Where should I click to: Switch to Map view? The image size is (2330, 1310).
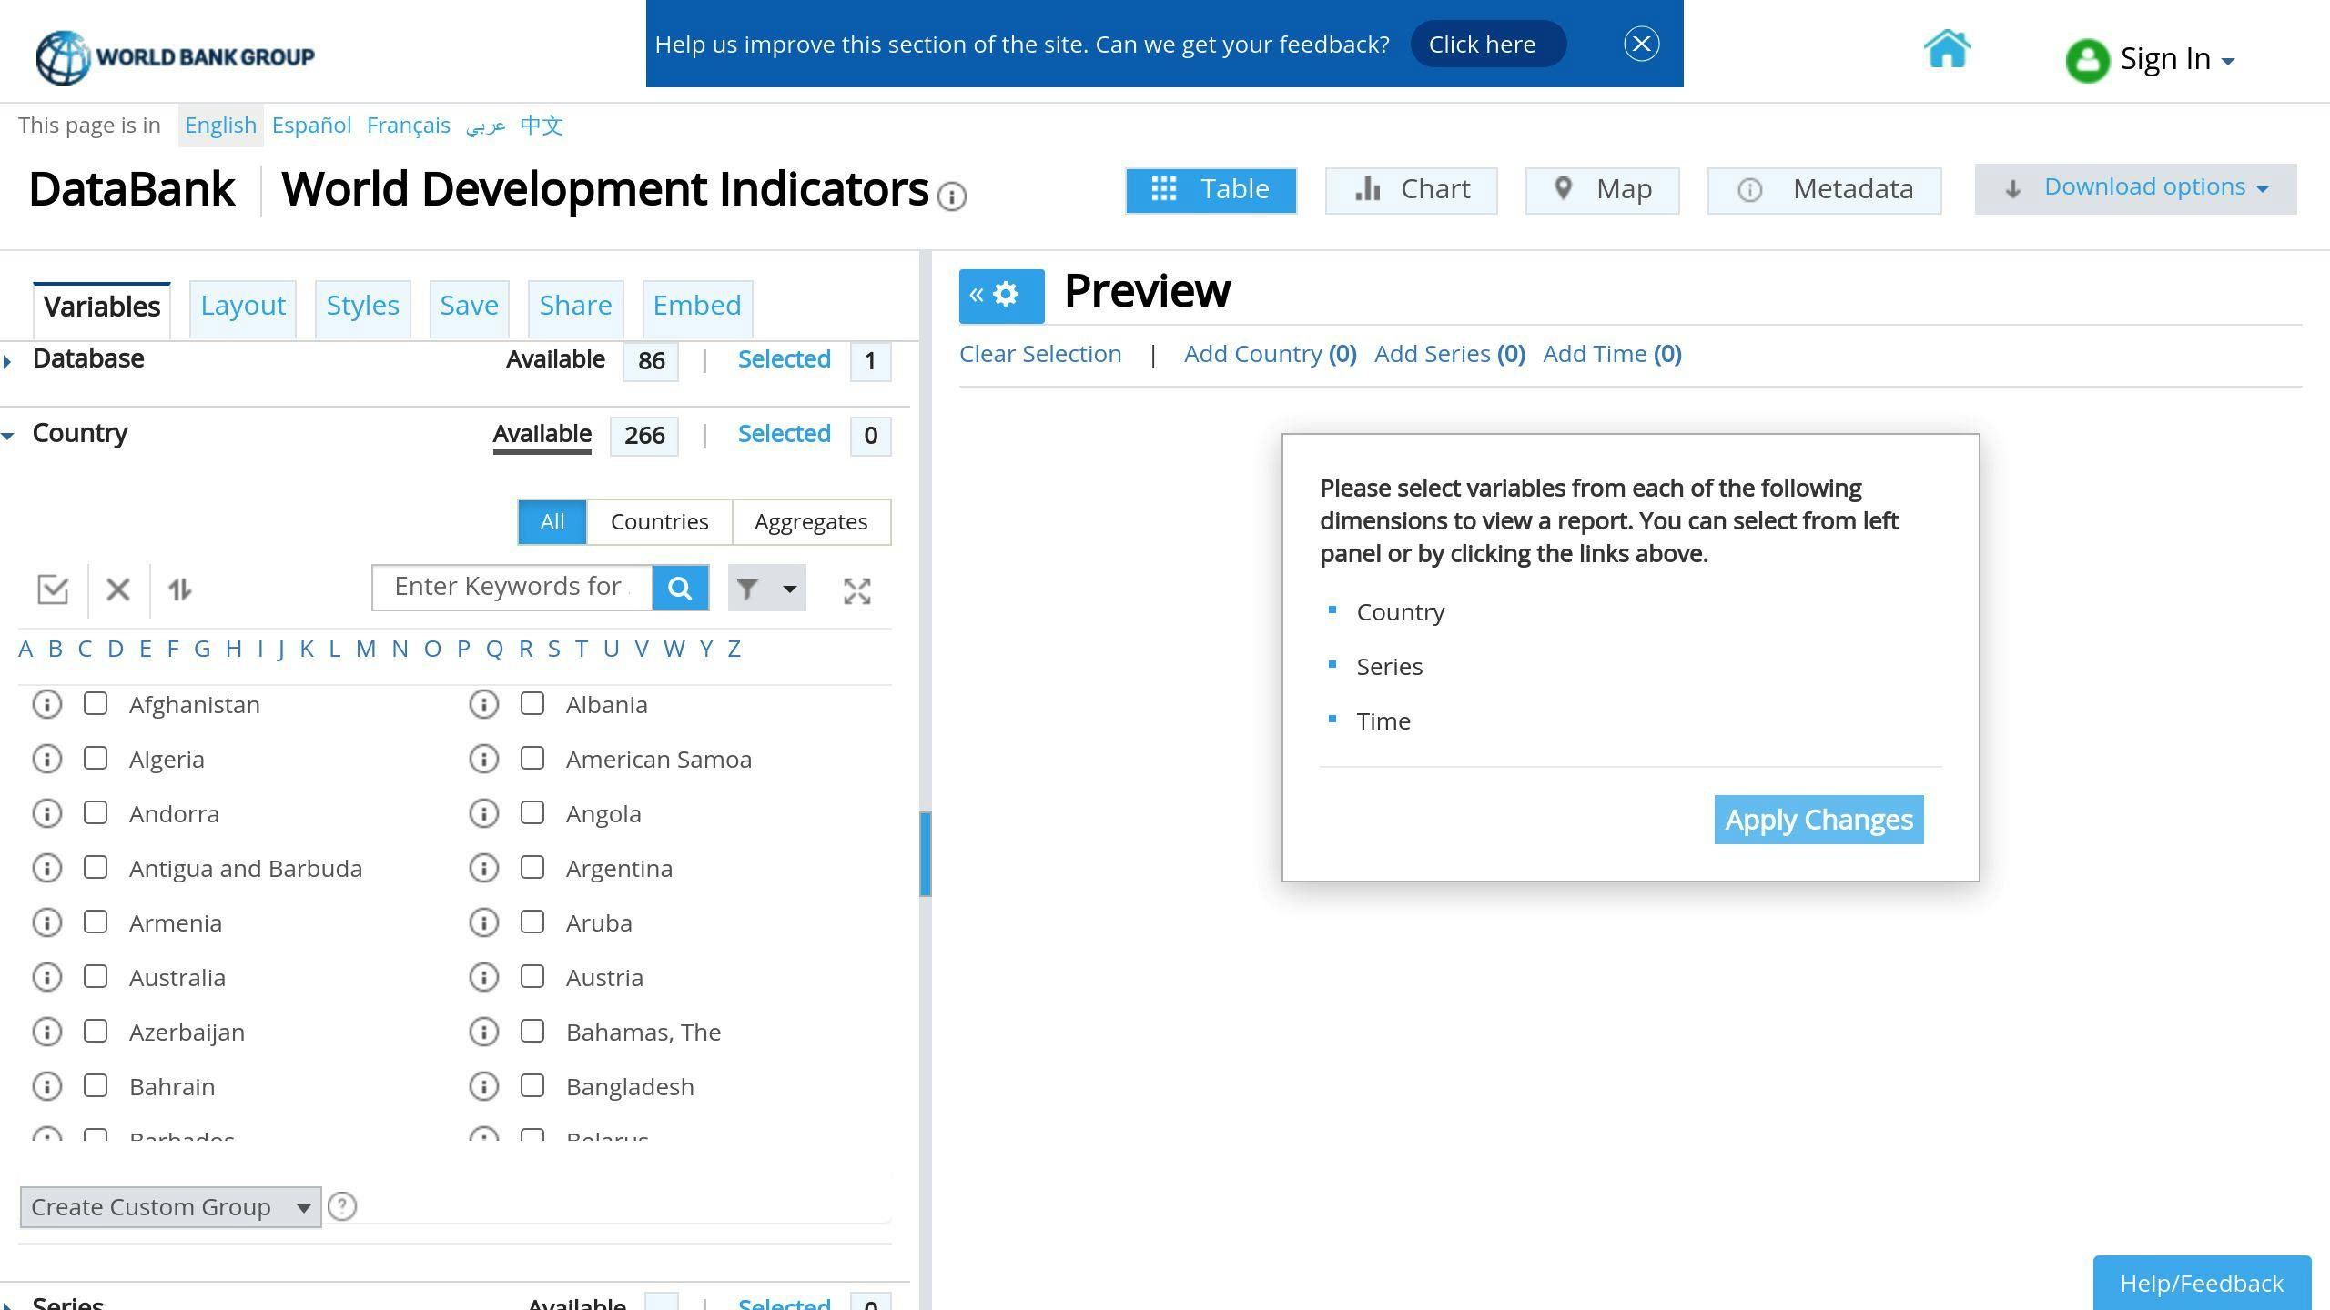[1603, 190]
